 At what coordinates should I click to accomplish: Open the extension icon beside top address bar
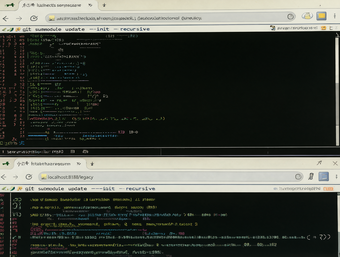[x=307, y=16]
